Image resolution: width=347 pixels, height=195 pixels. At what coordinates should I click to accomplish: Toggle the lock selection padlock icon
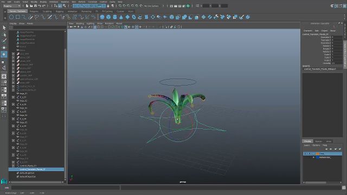click(108, 6)
